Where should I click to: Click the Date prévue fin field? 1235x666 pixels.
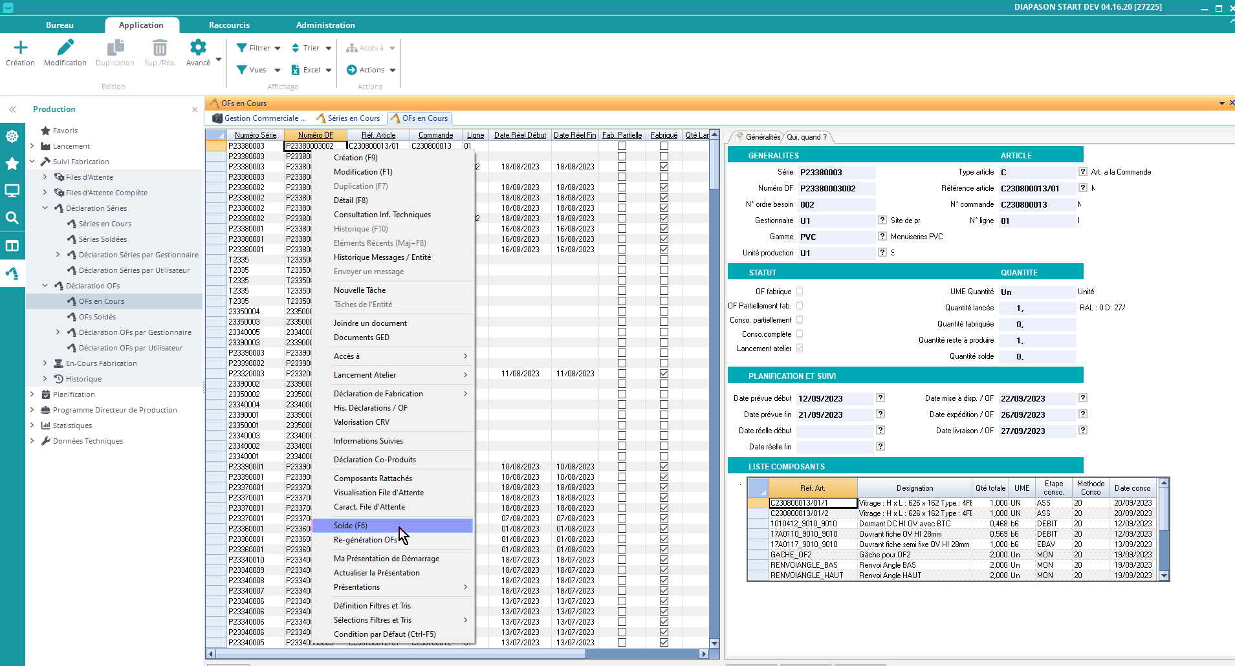tap(834, 415)
